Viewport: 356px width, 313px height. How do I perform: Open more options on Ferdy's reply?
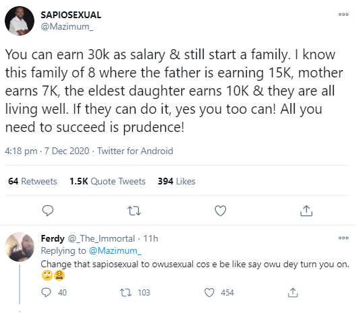[343, 238]
